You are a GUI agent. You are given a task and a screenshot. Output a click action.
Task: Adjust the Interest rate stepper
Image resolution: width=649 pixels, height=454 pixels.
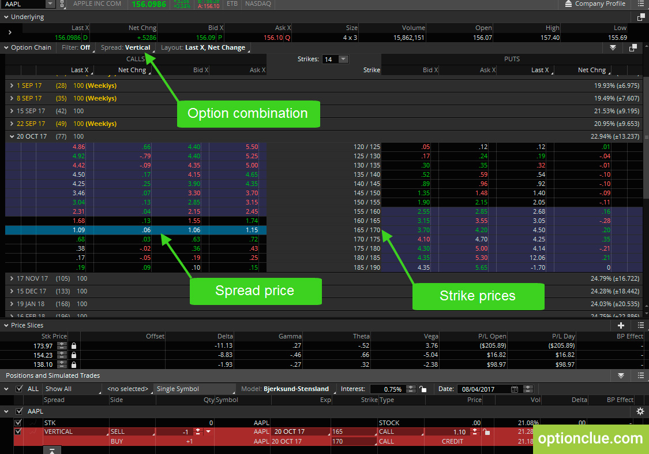(411, 389)
